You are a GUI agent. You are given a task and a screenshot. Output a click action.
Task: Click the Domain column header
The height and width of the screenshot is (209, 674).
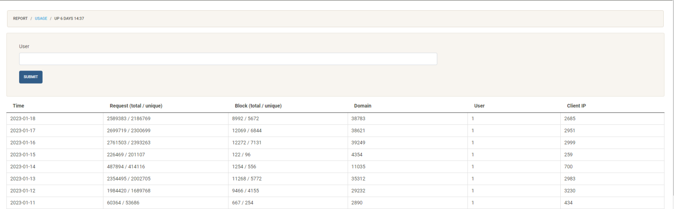click(x=362, y=106)
